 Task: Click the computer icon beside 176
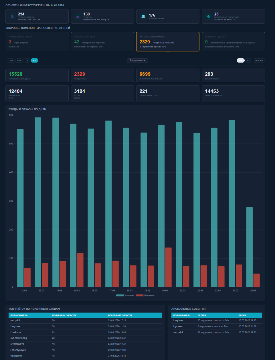point(143,17)
